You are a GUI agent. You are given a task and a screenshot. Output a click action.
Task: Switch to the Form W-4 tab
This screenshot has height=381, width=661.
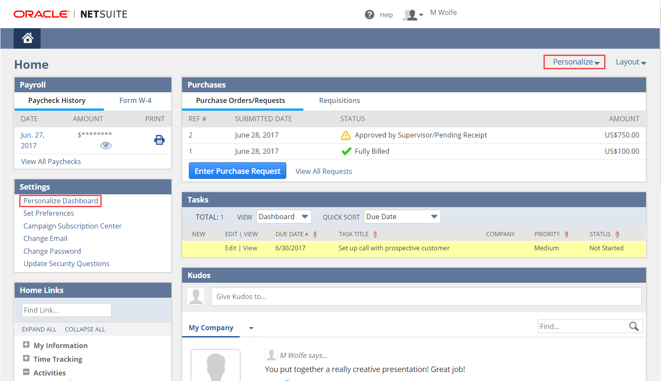[135, 100]
